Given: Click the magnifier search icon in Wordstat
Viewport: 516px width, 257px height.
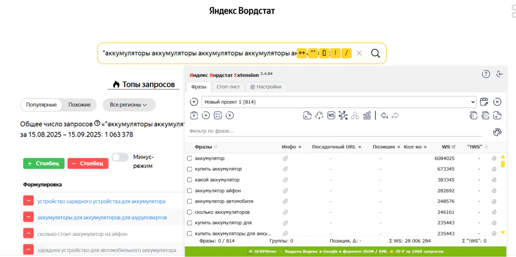Looking at the screenshot, I should click(x=375, y=53).
